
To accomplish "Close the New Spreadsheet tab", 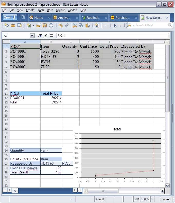I will click(167, 17).
